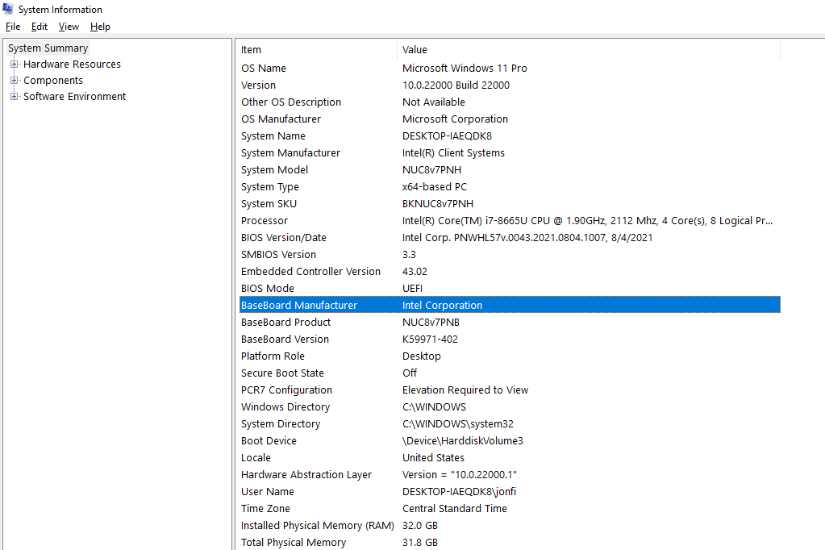The width and height of the screenshot is (825, 550).
Task: Click the System Information app icon in title bar
Action: pos(8,9)
